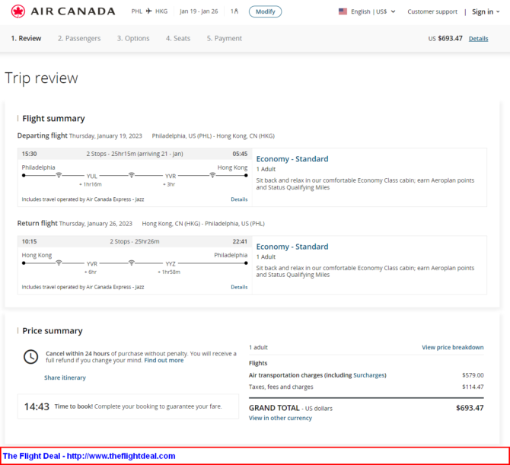This screenshot has height=465, width=510.
Task: Click Wi-Fi icon between YVR and YYZ on return
Action: click(x=132, y=263)
